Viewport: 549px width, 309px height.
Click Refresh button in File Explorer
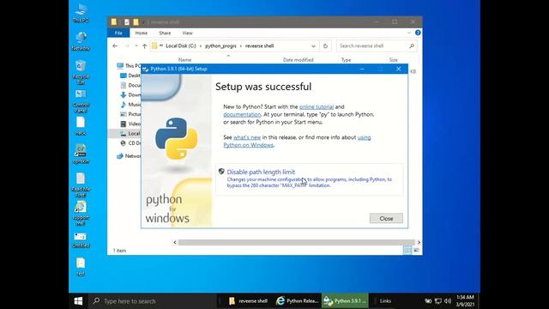pyautogui.click(x=325, y=45)
